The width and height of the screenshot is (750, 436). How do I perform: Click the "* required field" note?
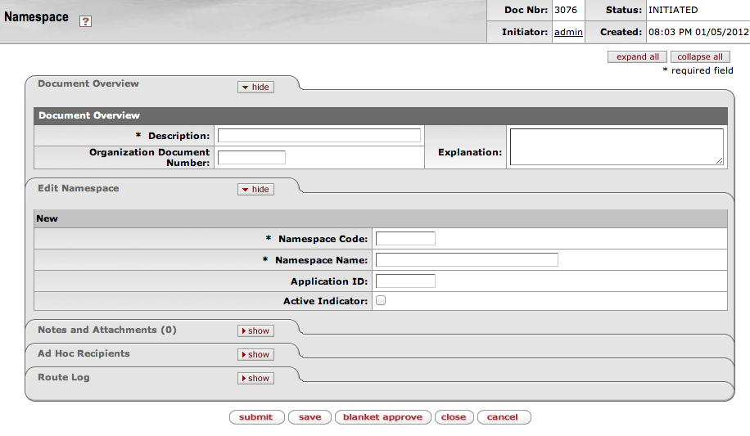698,70
